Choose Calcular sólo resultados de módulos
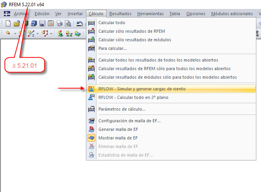This screenshot has width=261, height=192. pyautogui.click(x=171, y=40)
